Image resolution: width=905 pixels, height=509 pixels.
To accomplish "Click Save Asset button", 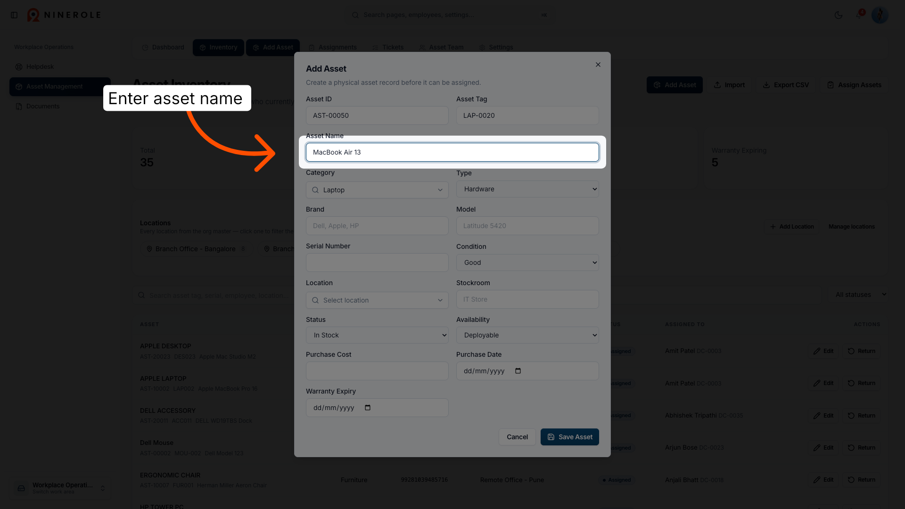I will click(x=569, y=437).
